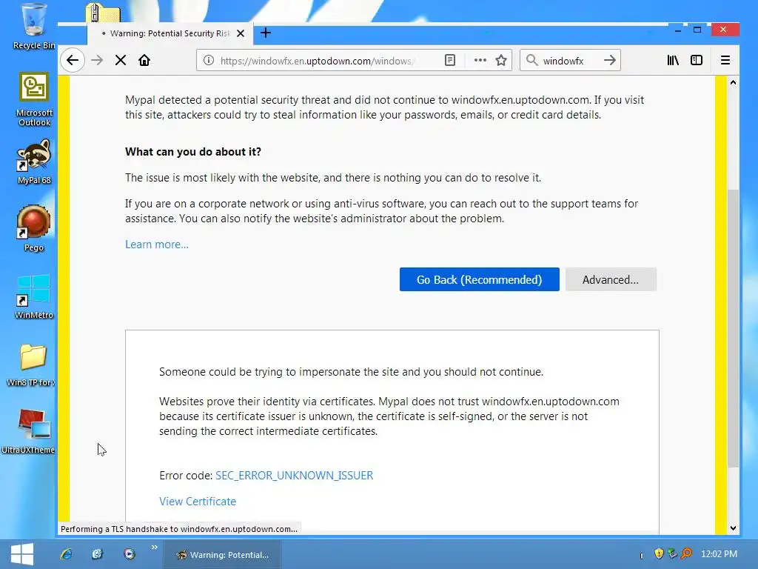Open the Windows Start button
Screen dimensions: 758x569
coord(21,554)
